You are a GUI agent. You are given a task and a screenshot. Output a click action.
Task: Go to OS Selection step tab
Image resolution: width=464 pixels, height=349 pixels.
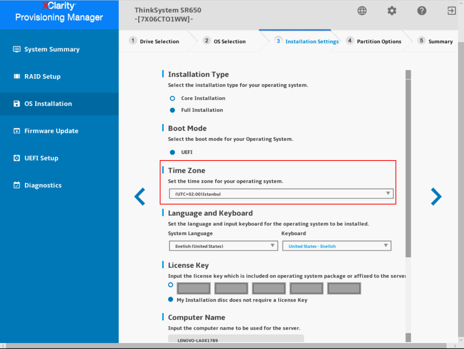tap(225, 41)
